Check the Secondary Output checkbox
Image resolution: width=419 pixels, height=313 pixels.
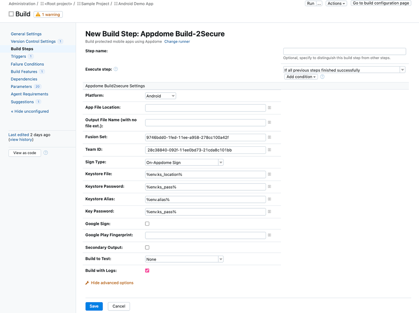tap(147, 248)
